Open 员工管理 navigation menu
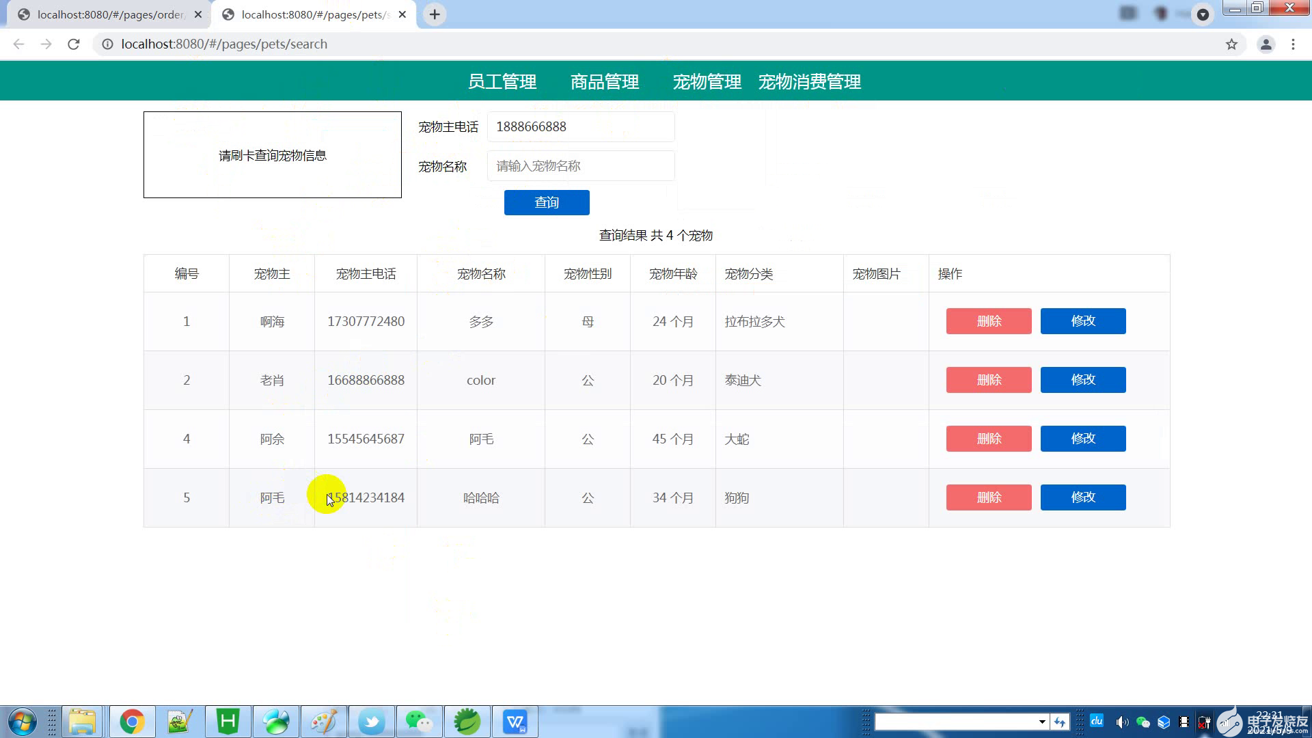The image size is (1312, 738). (502, 82)
